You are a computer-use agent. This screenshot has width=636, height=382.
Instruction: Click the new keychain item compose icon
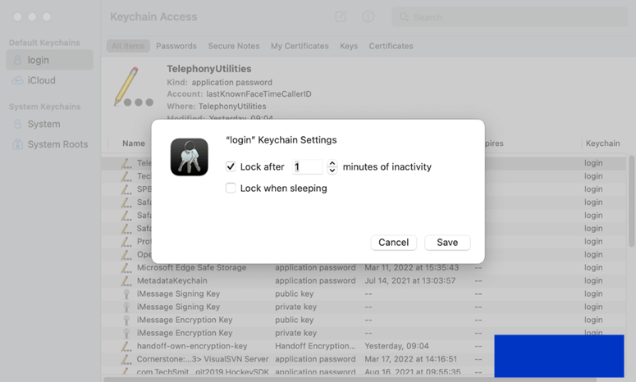(x=341, y=16)
